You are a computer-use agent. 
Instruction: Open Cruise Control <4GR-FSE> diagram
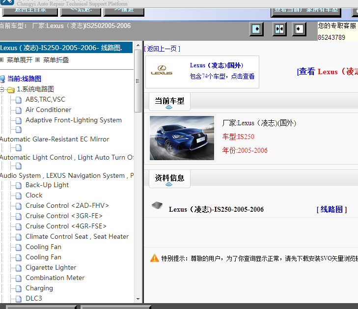coord(66,226)
